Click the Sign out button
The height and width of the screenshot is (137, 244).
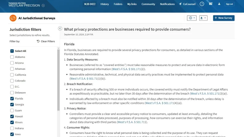(x=229, y=4)
